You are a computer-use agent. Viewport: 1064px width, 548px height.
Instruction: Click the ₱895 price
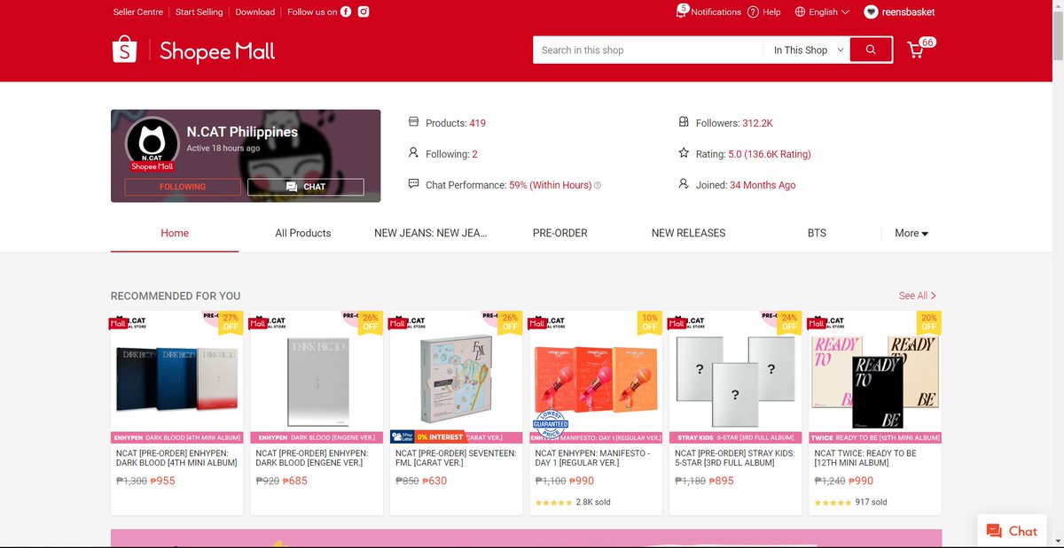(720, 481)
